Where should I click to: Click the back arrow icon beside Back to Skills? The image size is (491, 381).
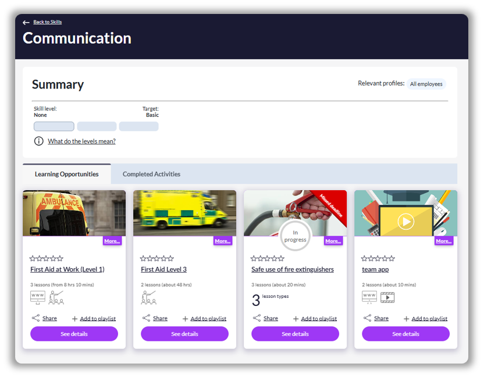(x=26, y=22)
